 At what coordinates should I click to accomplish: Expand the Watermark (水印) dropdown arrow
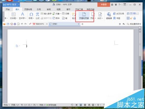click(x=102, y=18)
